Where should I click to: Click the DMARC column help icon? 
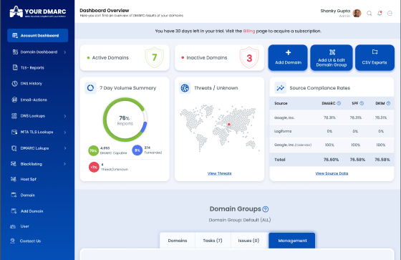click(x=339, y=103)
